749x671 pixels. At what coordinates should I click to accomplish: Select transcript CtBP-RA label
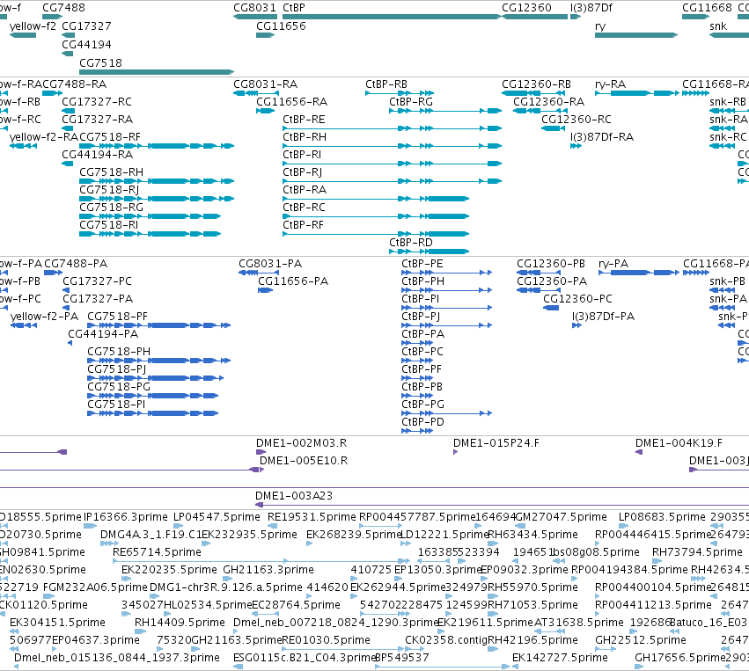point(305,190)
